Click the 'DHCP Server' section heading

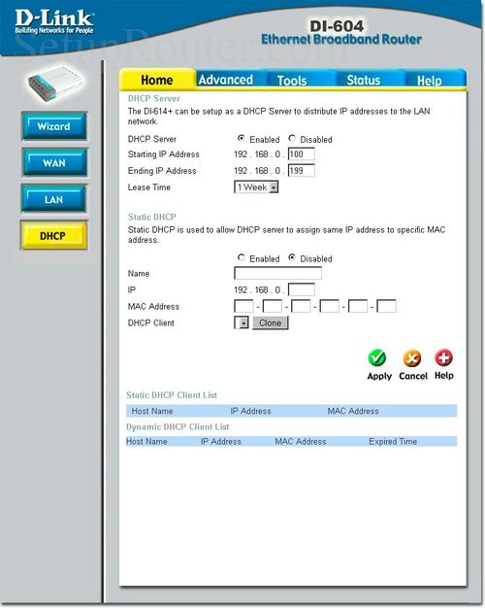[x=154, y=98]
